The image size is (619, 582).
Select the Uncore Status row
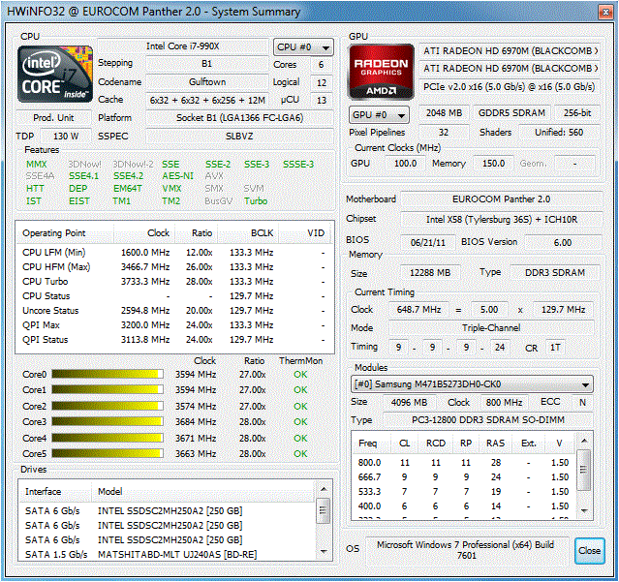tap(175, 311)
